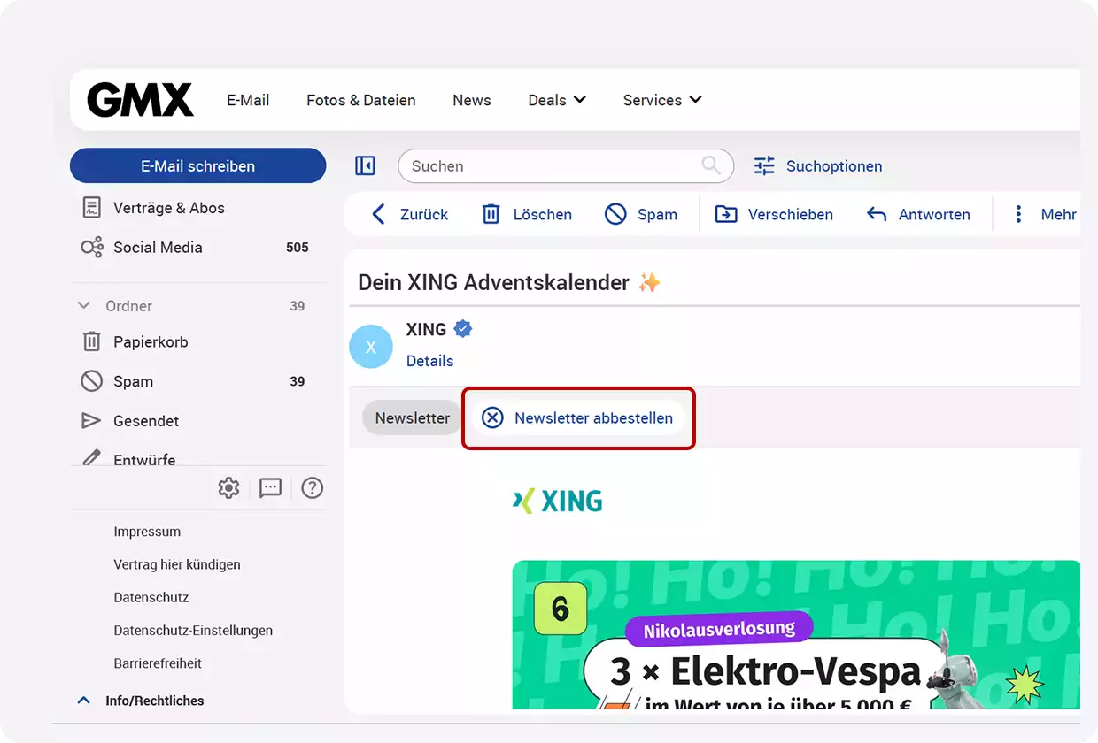Open a new email with E-Mail schreiben
This screenshot has width=1098, height=743.
click(x=197, y=165)
